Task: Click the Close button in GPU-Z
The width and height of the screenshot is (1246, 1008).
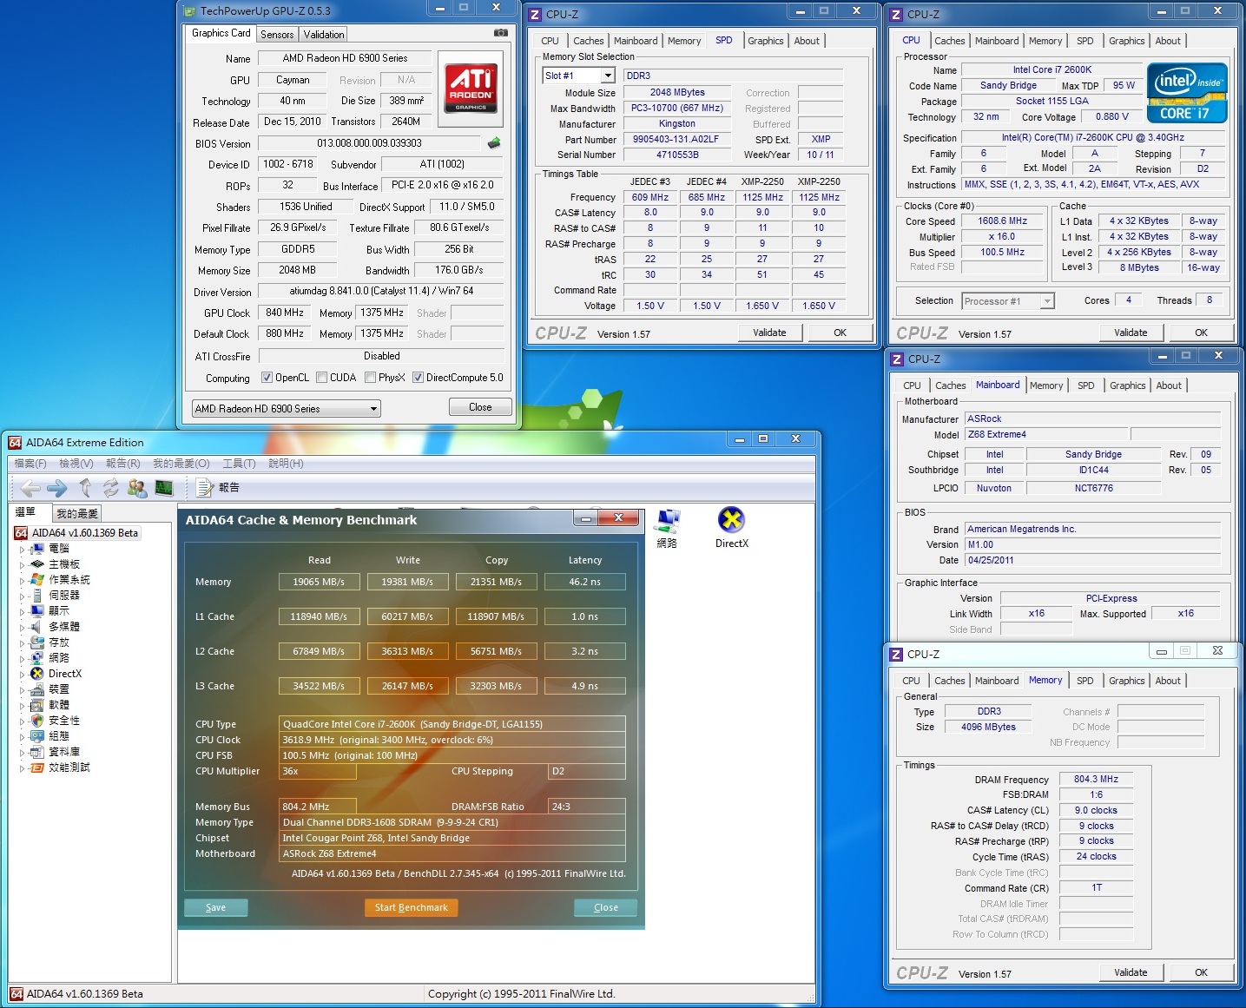Action: pos(480,407)
